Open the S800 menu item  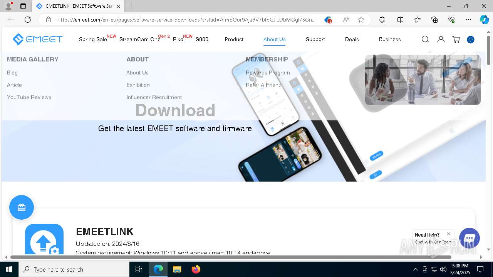(x=202, y=39)
